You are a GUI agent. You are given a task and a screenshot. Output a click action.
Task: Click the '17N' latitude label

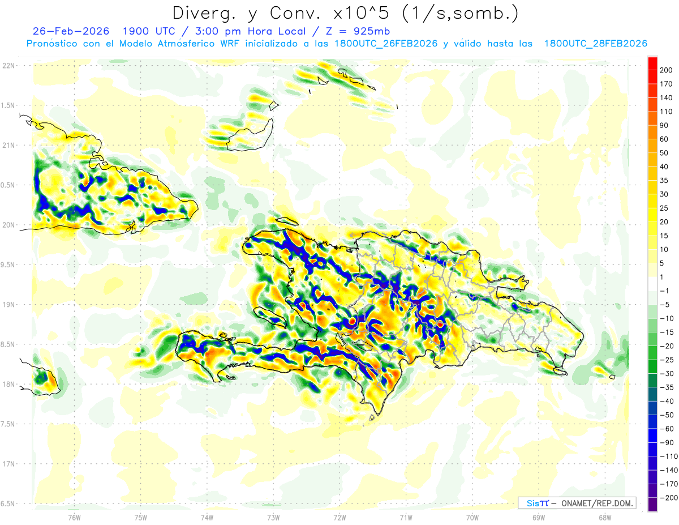pos(10,464)
